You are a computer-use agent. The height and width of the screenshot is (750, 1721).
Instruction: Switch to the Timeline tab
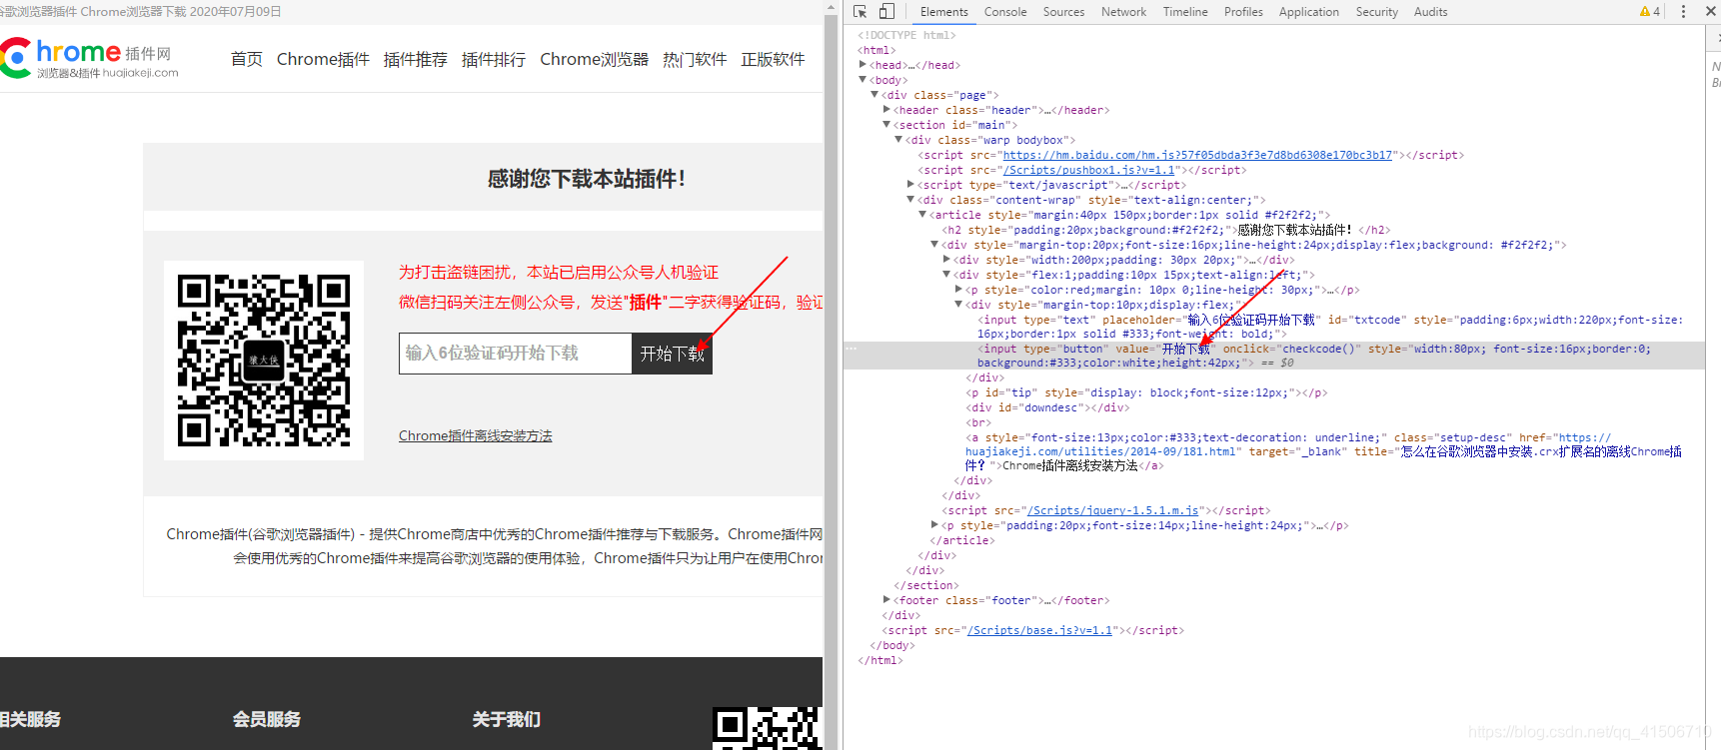click(x=1185, y=12)
